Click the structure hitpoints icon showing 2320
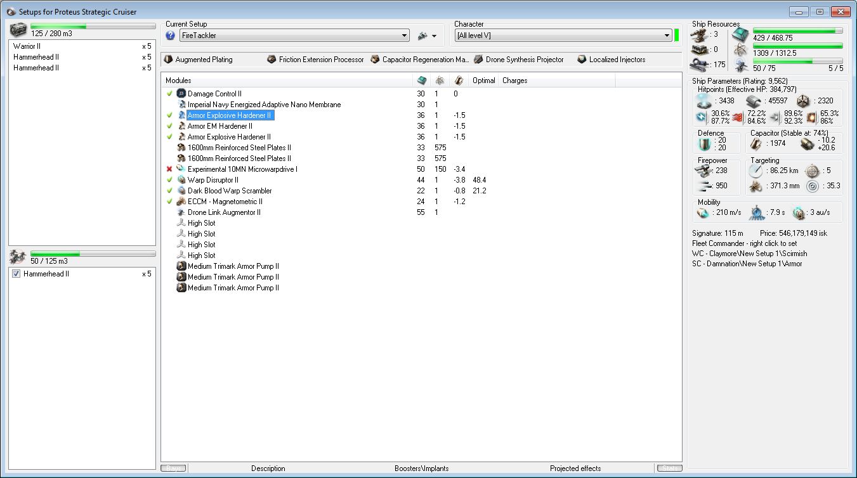 (x=803, y=101)
